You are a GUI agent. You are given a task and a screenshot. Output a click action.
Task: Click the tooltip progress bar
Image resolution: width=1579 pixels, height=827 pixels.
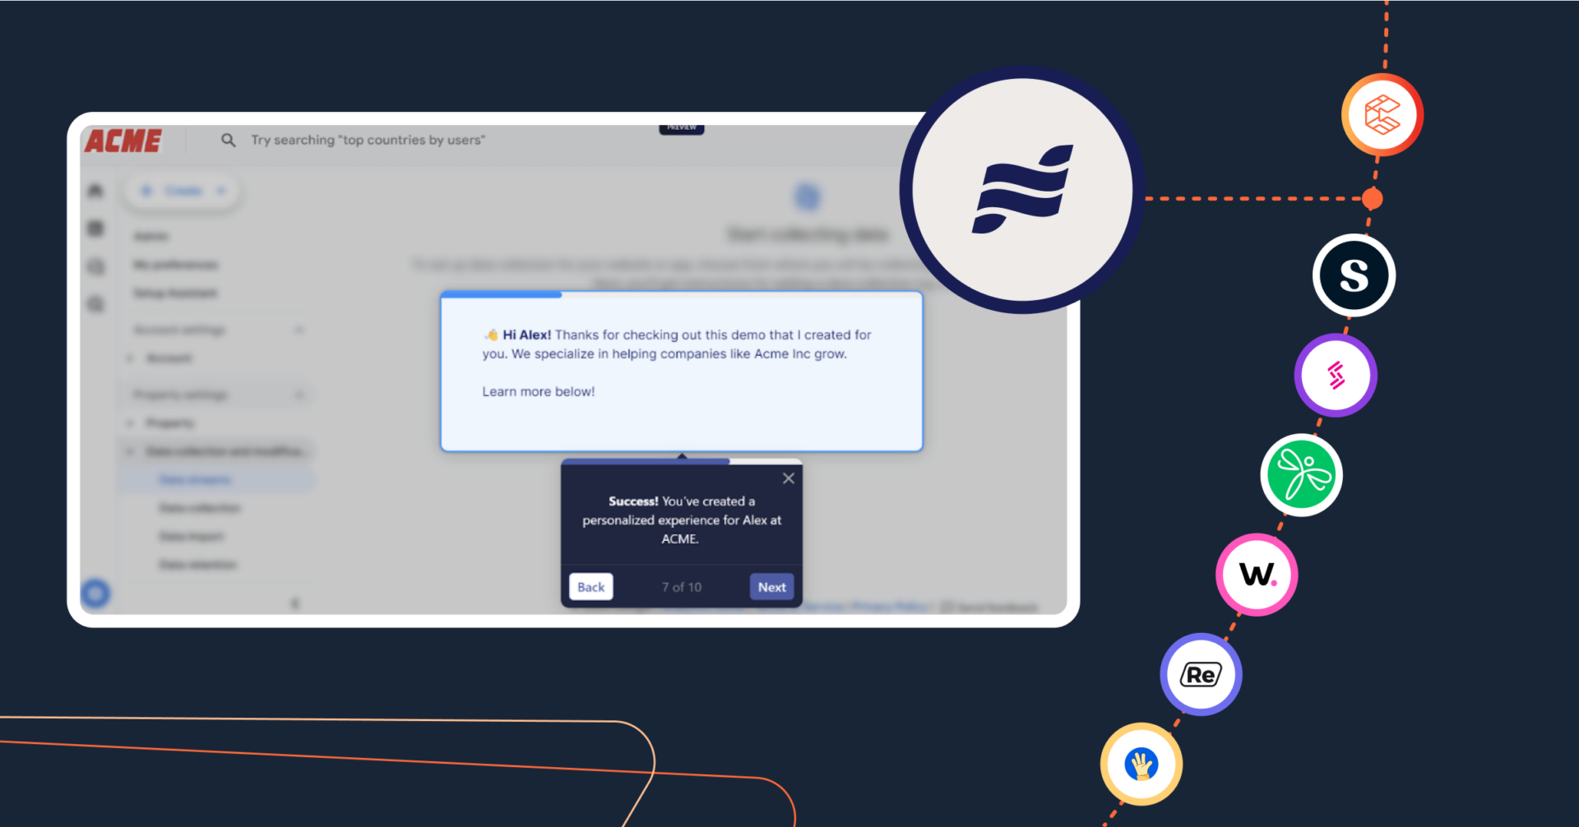click(x=682, y=462)
